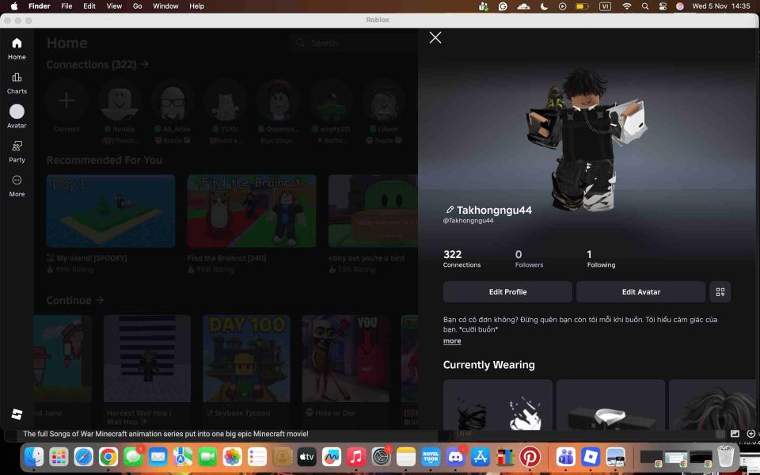Select the Find the Brainrot game thumbnail

tap(251, 211)
